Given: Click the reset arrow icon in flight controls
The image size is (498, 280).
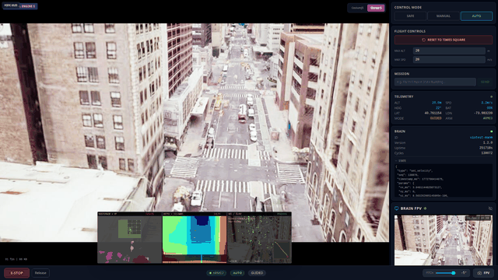Looking at the screenshot, I should pos(423,40).
